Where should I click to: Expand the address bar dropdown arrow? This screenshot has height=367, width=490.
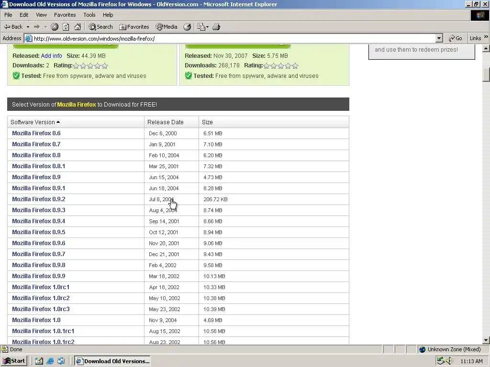439,38
